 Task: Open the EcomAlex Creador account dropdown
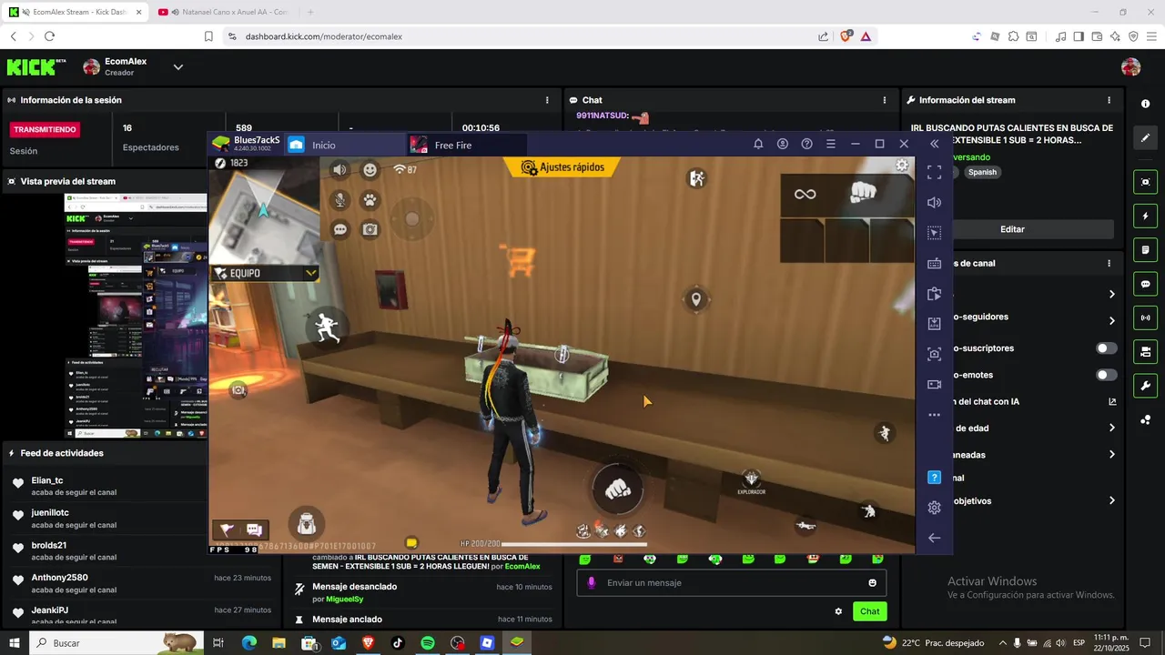point(178,67)
